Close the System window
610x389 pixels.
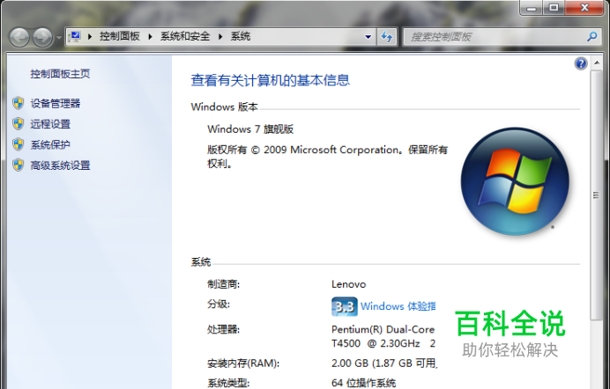click(584, 8)
